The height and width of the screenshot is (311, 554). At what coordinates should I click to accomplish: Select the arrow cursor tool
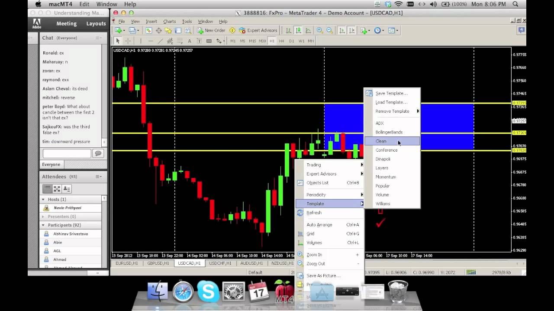click(118, 41)
